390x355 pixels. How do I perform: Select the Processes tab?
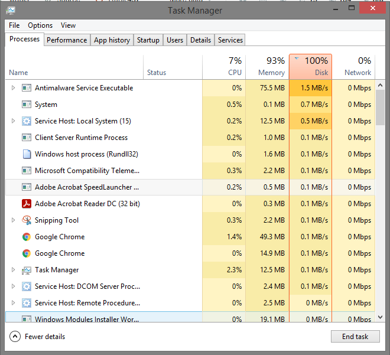coord(24,39)
